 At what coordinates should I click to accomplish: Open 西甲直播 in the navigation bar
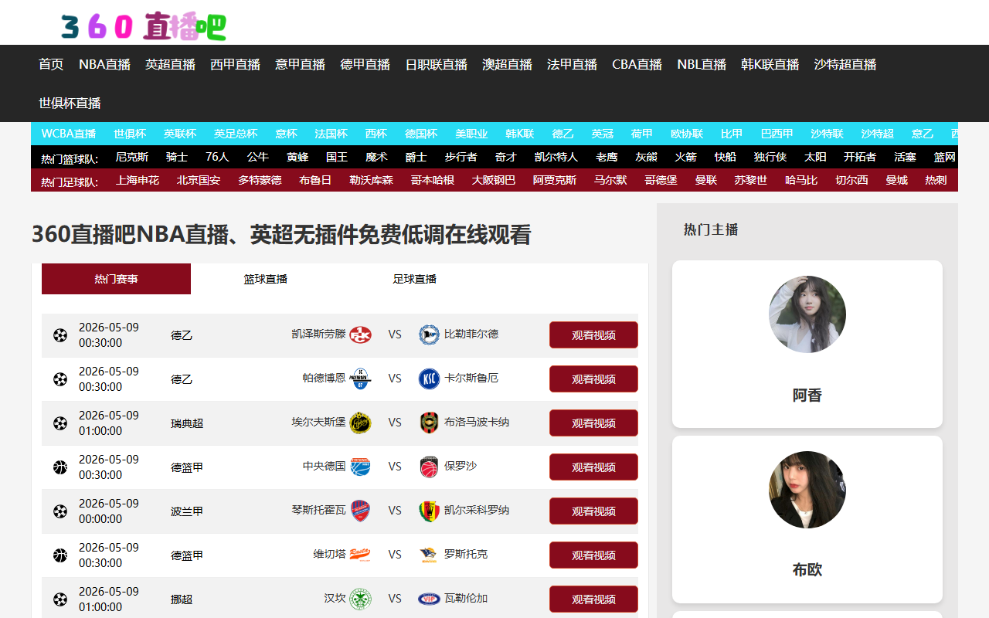pos(235,64)
